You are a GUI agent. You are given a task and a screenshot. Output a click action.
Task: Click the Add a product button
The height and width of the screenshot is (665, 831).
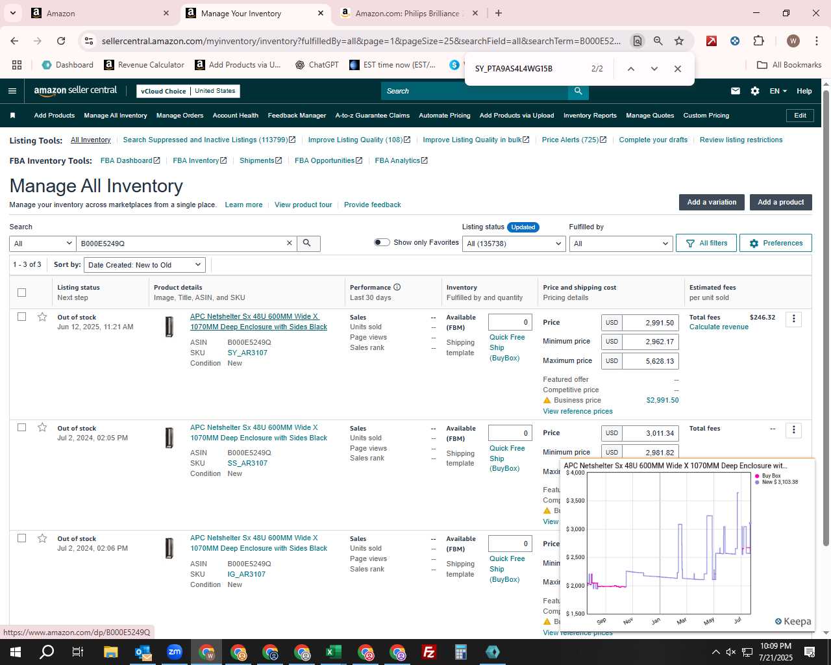click(781, 202)
